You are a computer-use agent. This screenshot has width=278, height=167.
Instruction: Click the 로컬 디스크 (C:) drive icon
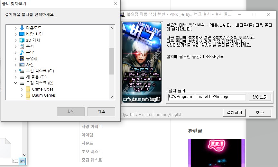click(x=22, y=71)
